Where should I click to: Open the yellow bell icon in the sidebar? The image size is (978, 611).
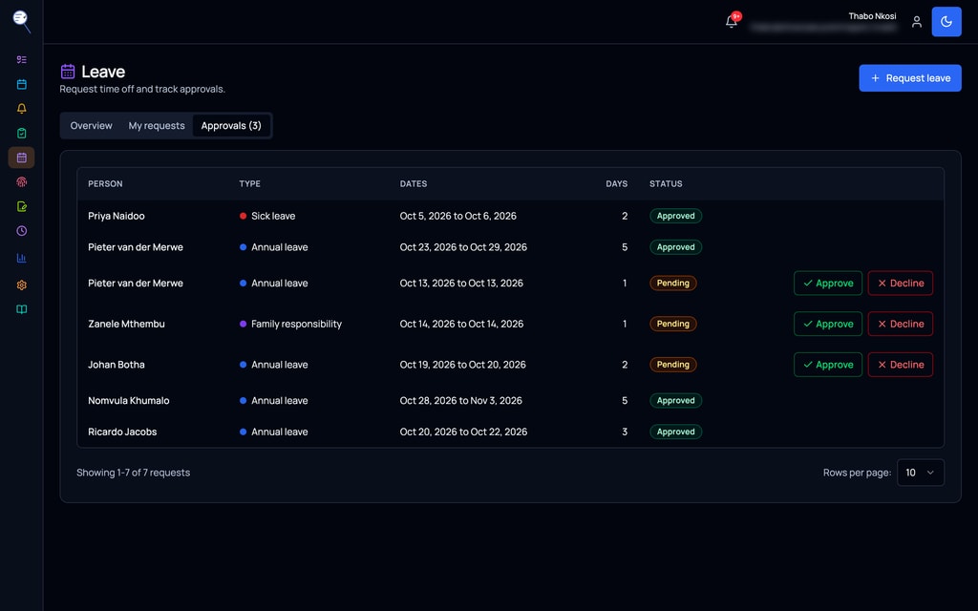21,109
